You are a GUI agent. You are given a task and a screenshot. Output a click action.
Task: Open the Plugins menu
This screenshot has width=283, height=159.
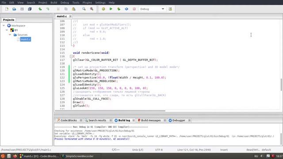point(87,3)
